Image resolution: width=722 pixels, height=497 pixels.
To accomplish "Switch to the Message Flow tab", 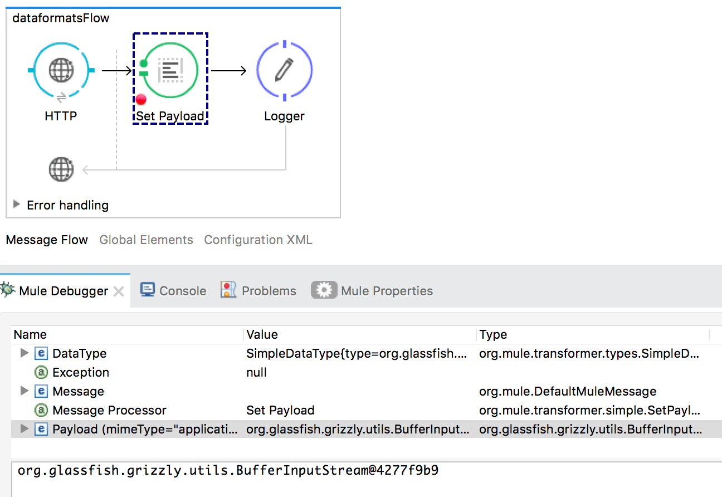I will 47,240.
